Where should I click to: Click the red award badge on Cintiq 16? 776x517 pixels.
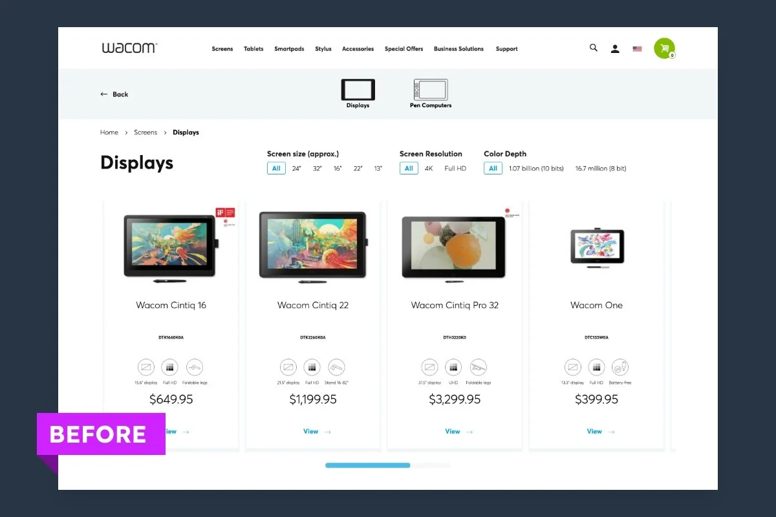click(x=225, y=213)
